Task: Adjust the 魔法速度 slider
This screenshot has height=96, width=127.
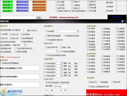Action: coord(116,2)
